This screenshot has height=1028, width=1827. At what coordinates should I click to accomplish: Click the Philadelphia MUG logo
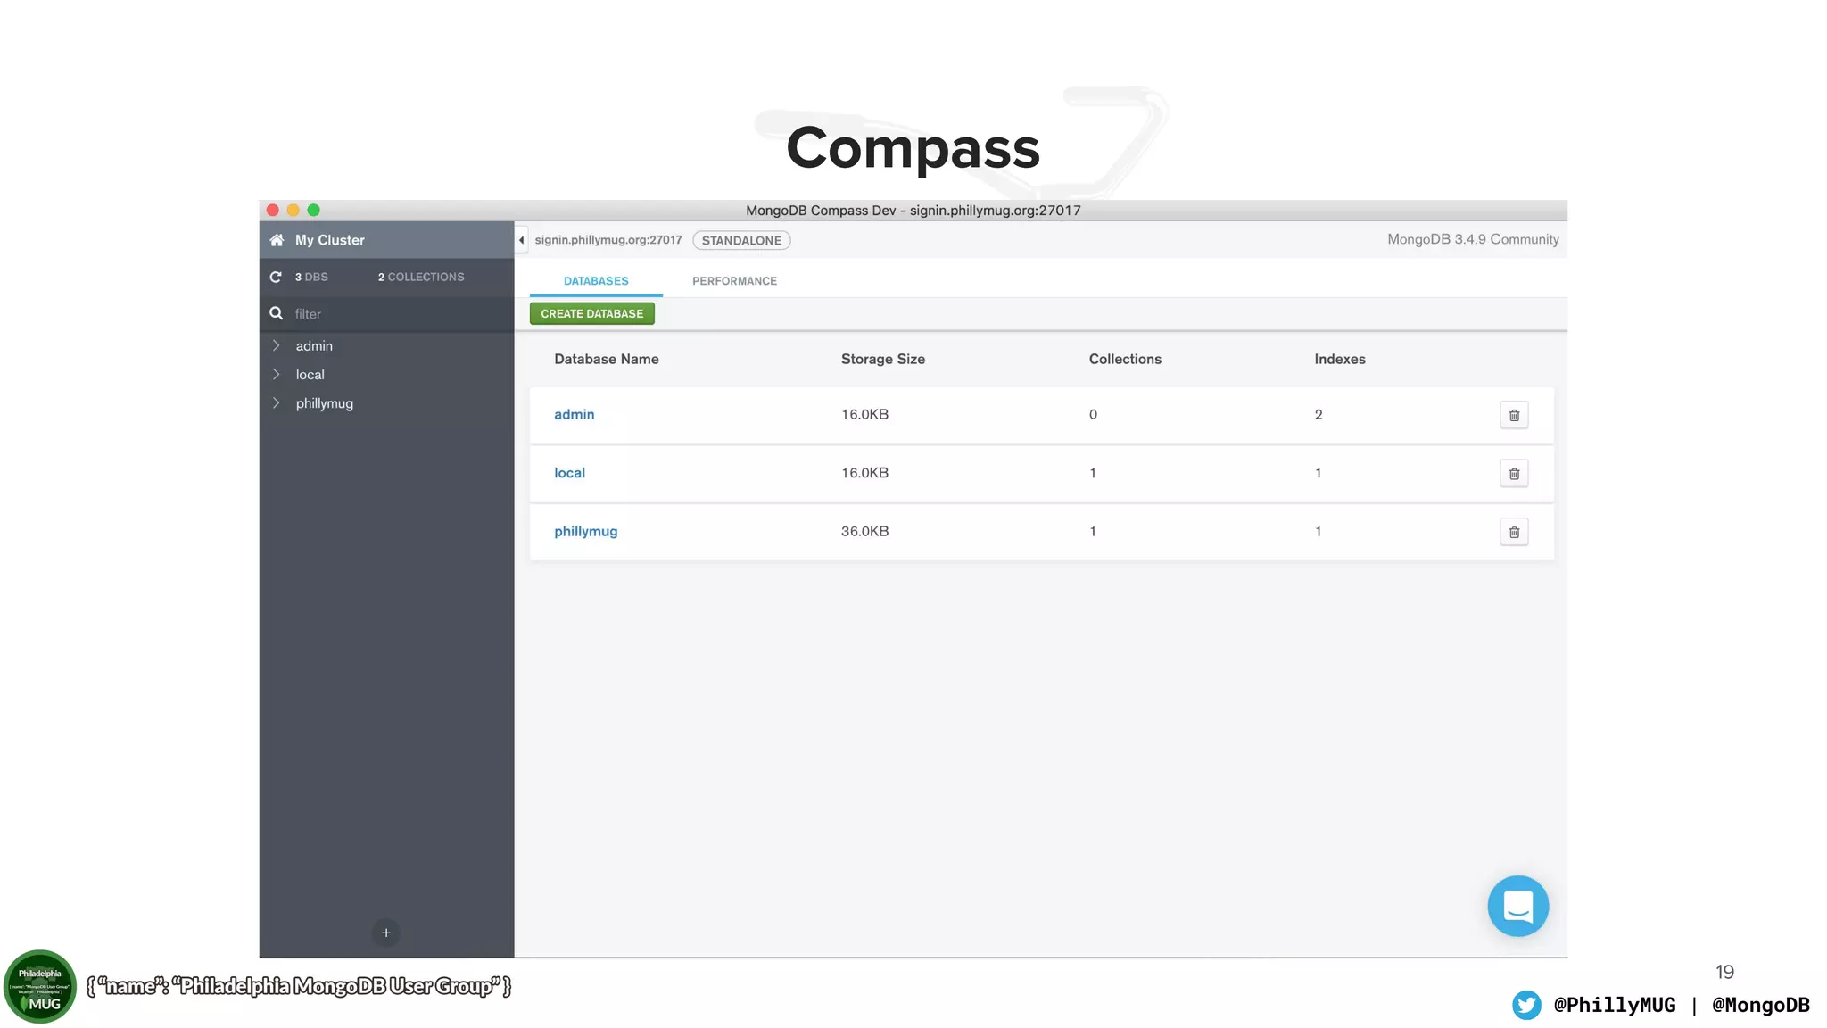coord(40,986)
